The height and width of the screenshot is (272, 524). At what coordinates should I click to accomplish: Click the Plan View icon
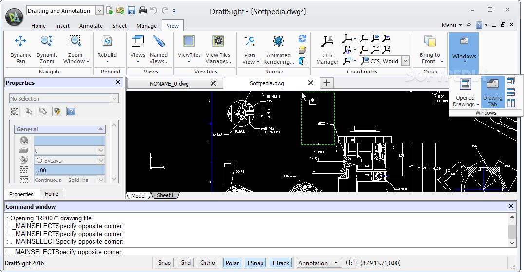coord(249,41)
